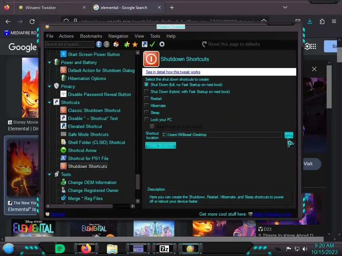Click Disable Password Reveal Button eye icon

tap(63, 94)
